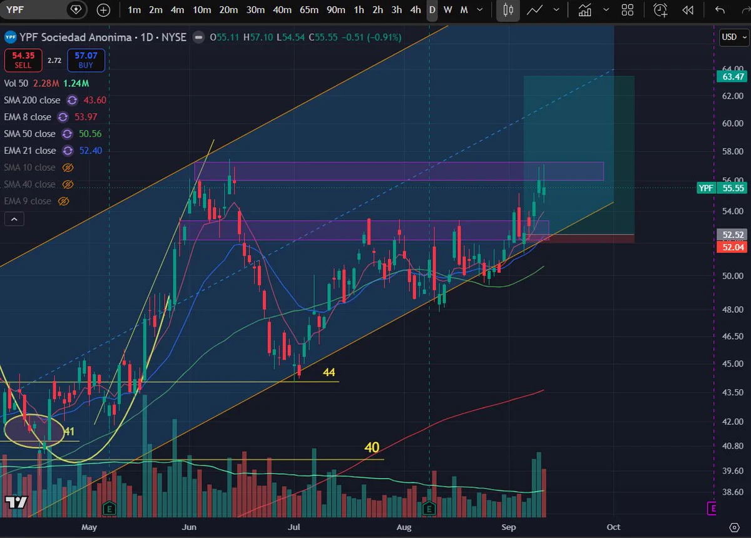Switch to the 2h timeframe

tap(377, 10)
